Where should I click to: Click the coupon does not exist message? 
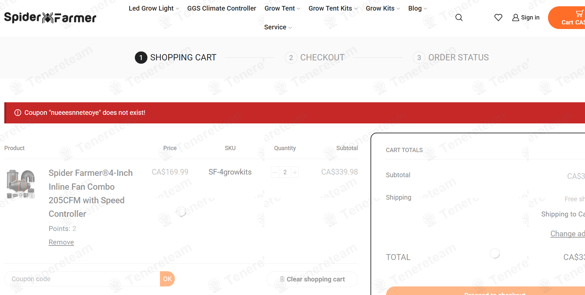(x=85, y=113)
